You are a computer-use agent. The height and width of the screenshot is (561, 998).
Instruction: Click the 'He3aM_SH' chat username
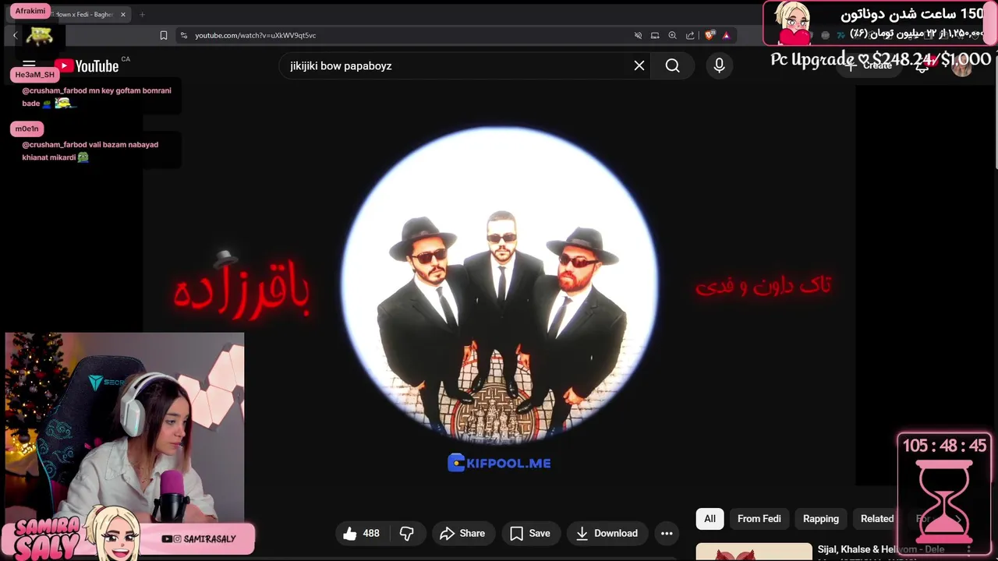point(35,75)
